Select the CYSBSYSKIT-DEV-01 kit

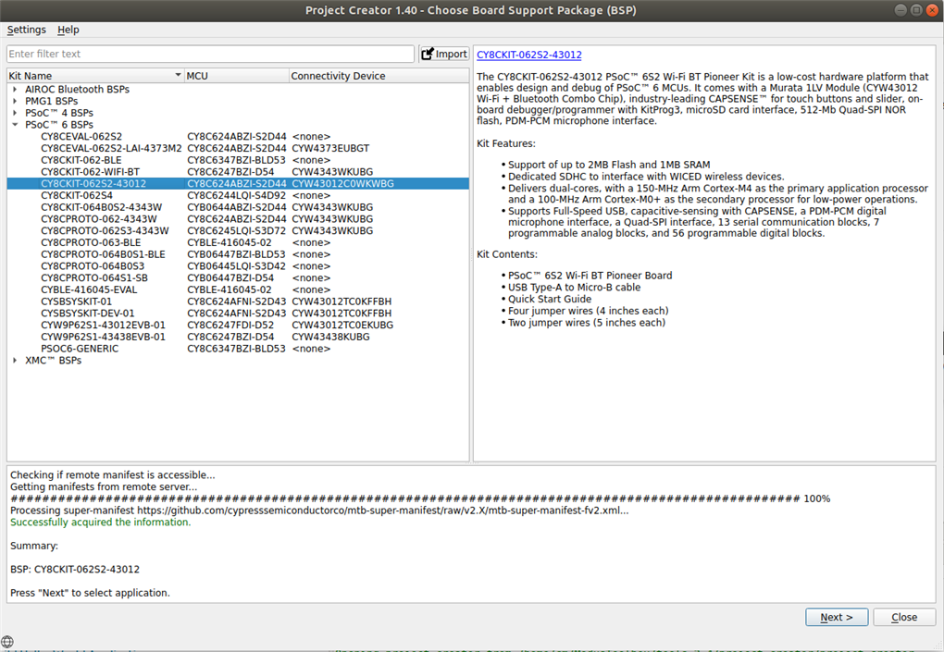tap(238, 314)
